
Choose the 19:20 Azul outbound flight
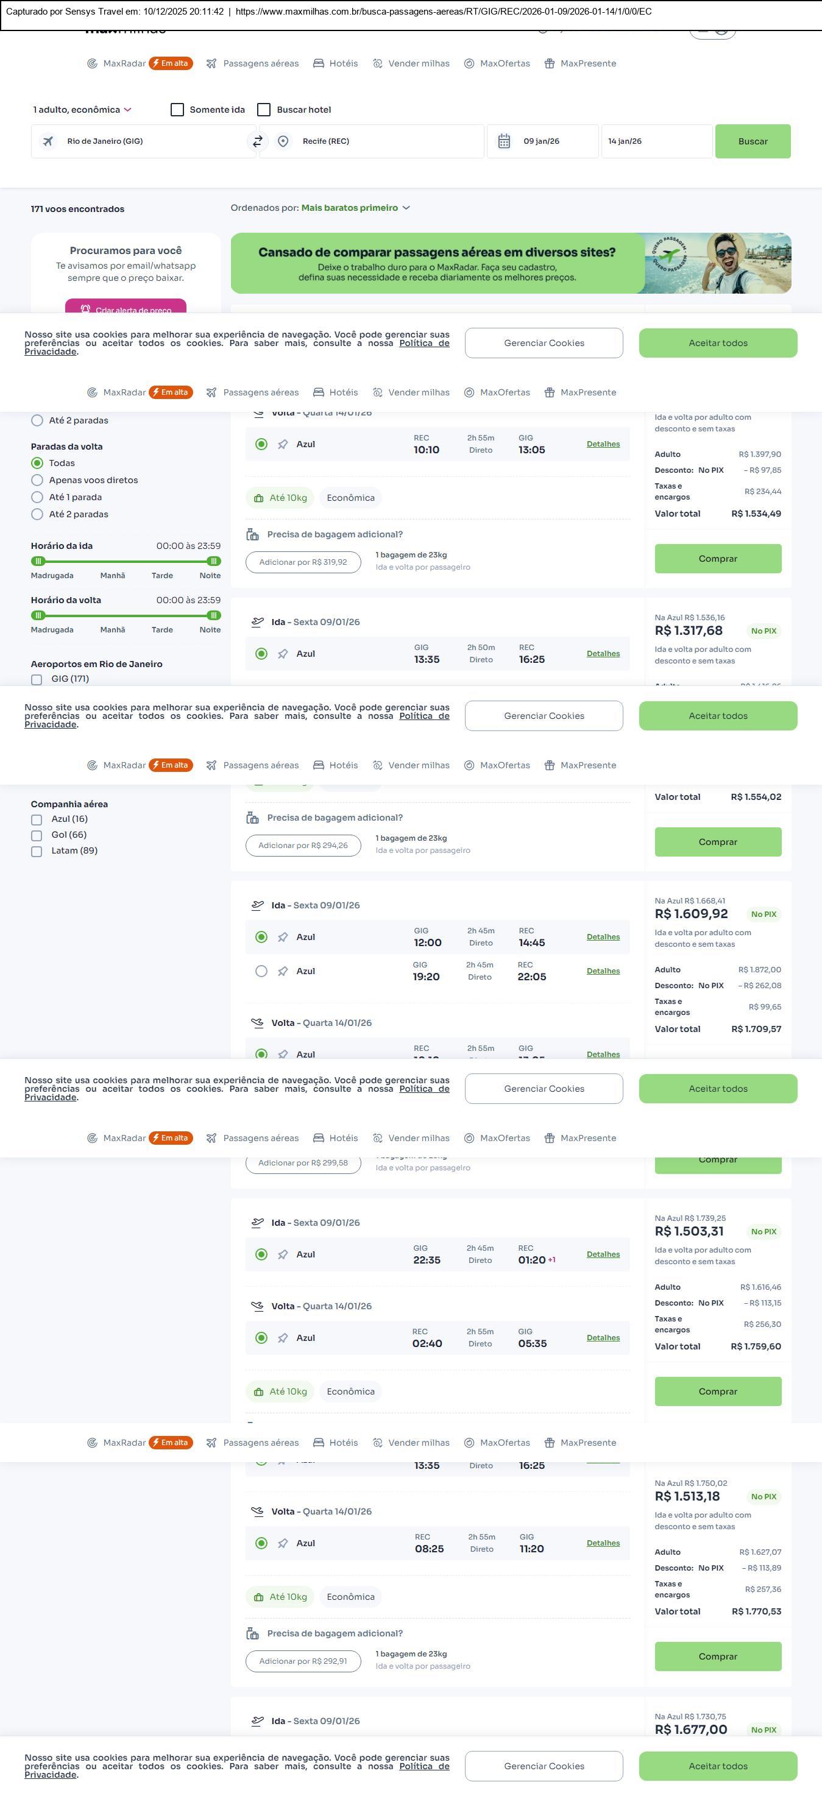[x=261, y=971]
